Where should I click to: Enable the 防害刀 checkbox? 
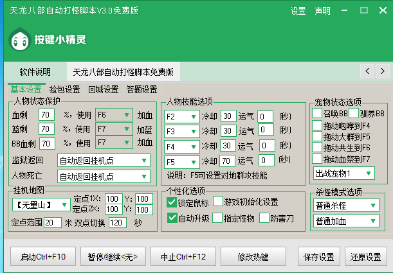pyautogui.click(x=264, y=218)
